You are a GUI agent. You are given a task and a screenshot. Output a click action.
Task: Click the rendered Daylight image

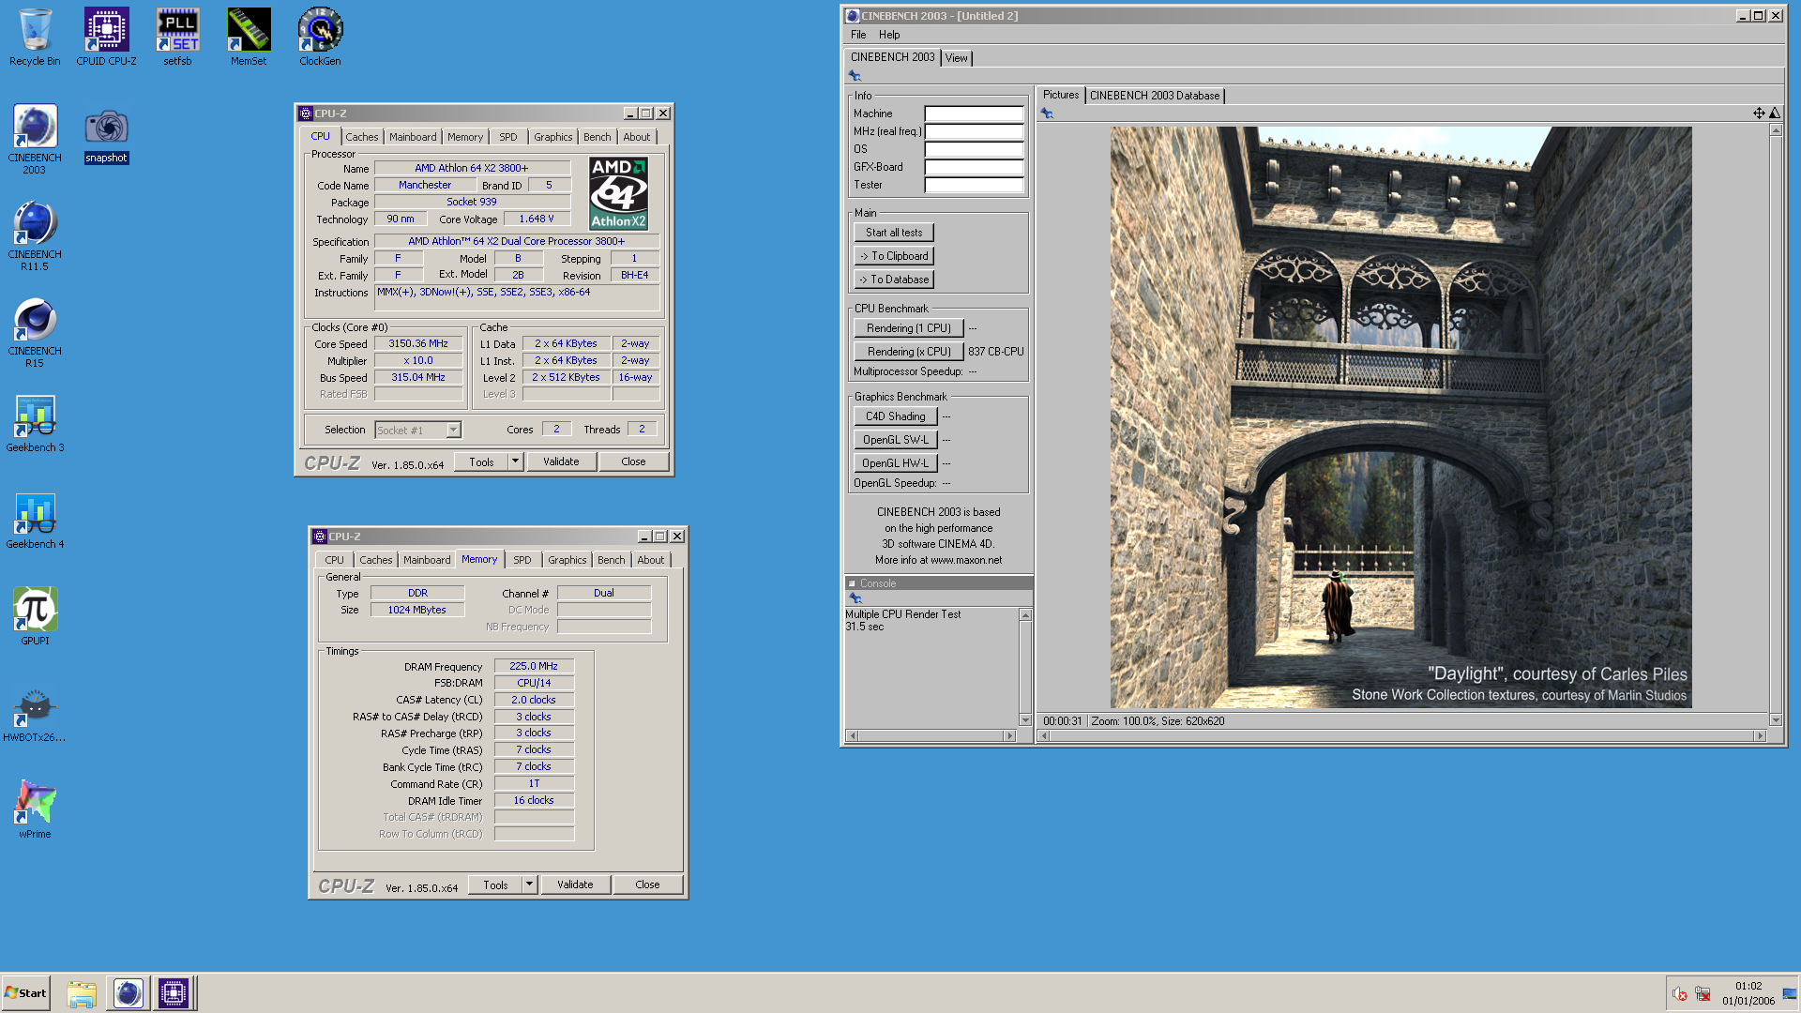point(1401,417)
